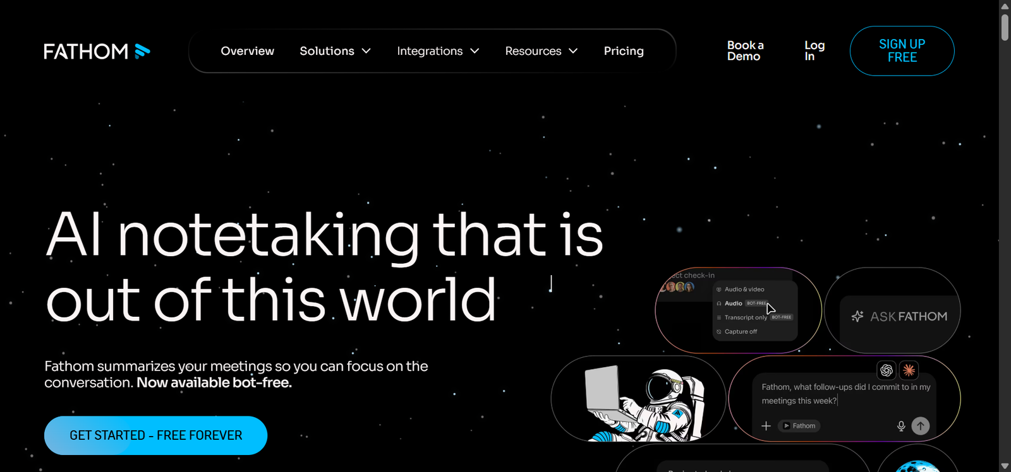Click the BOT-FREE badge beside Transcript only

[782, 317]
